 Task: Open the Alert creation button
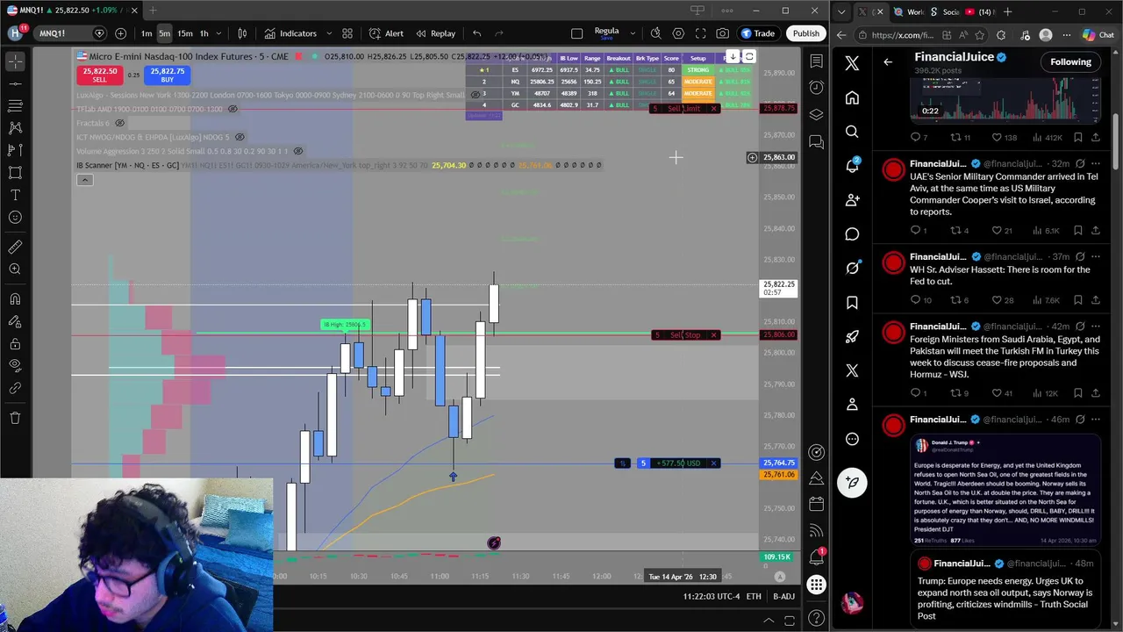point(386,33)
